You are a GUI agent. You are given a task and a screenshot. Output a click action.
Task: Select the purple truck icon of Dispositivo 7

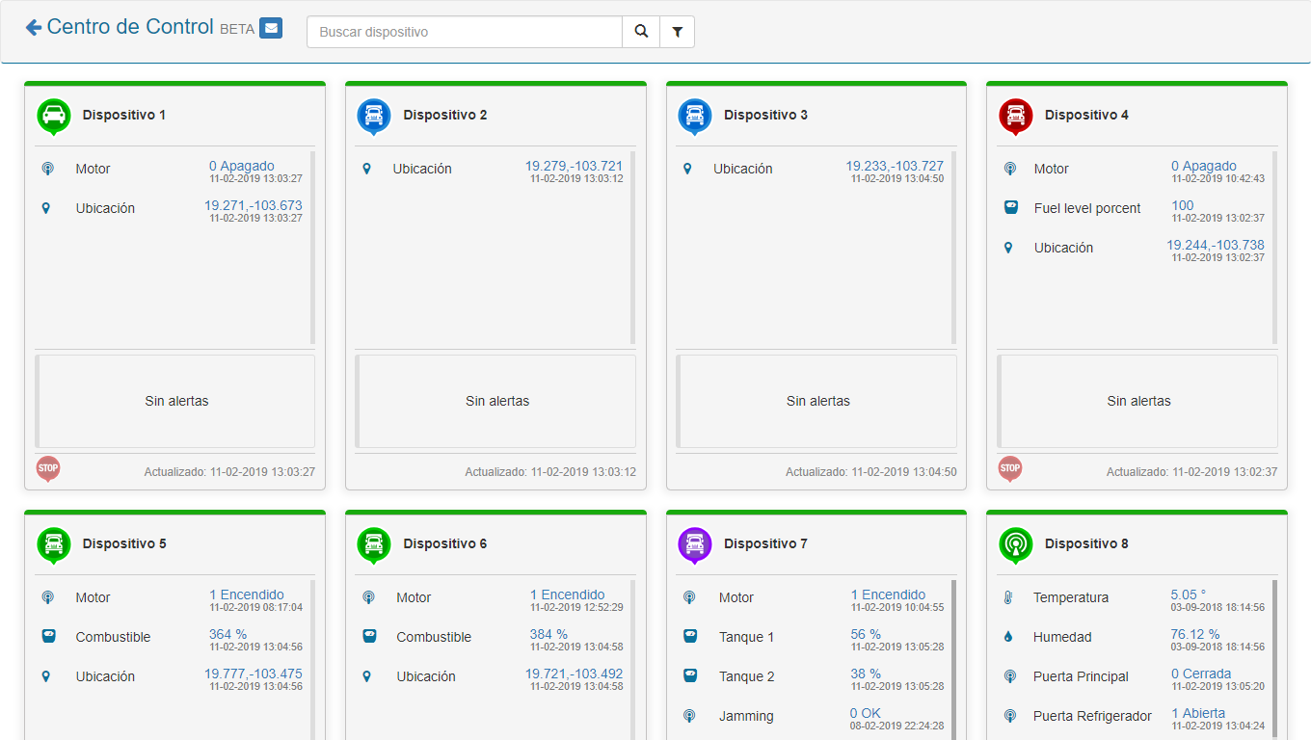695,543
